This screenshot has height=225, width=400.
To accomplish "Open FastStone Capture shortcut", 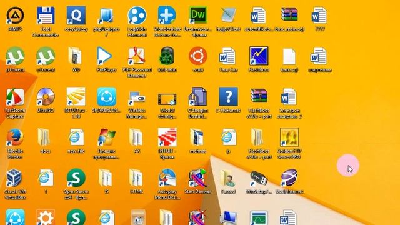I will tap(15, 97).
